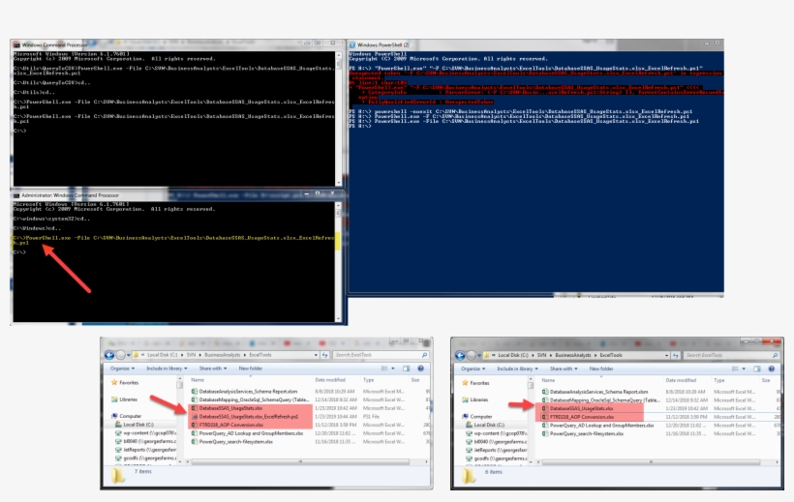Open Share with dropdown in 7-items Explorer

(x=213, y=369)
